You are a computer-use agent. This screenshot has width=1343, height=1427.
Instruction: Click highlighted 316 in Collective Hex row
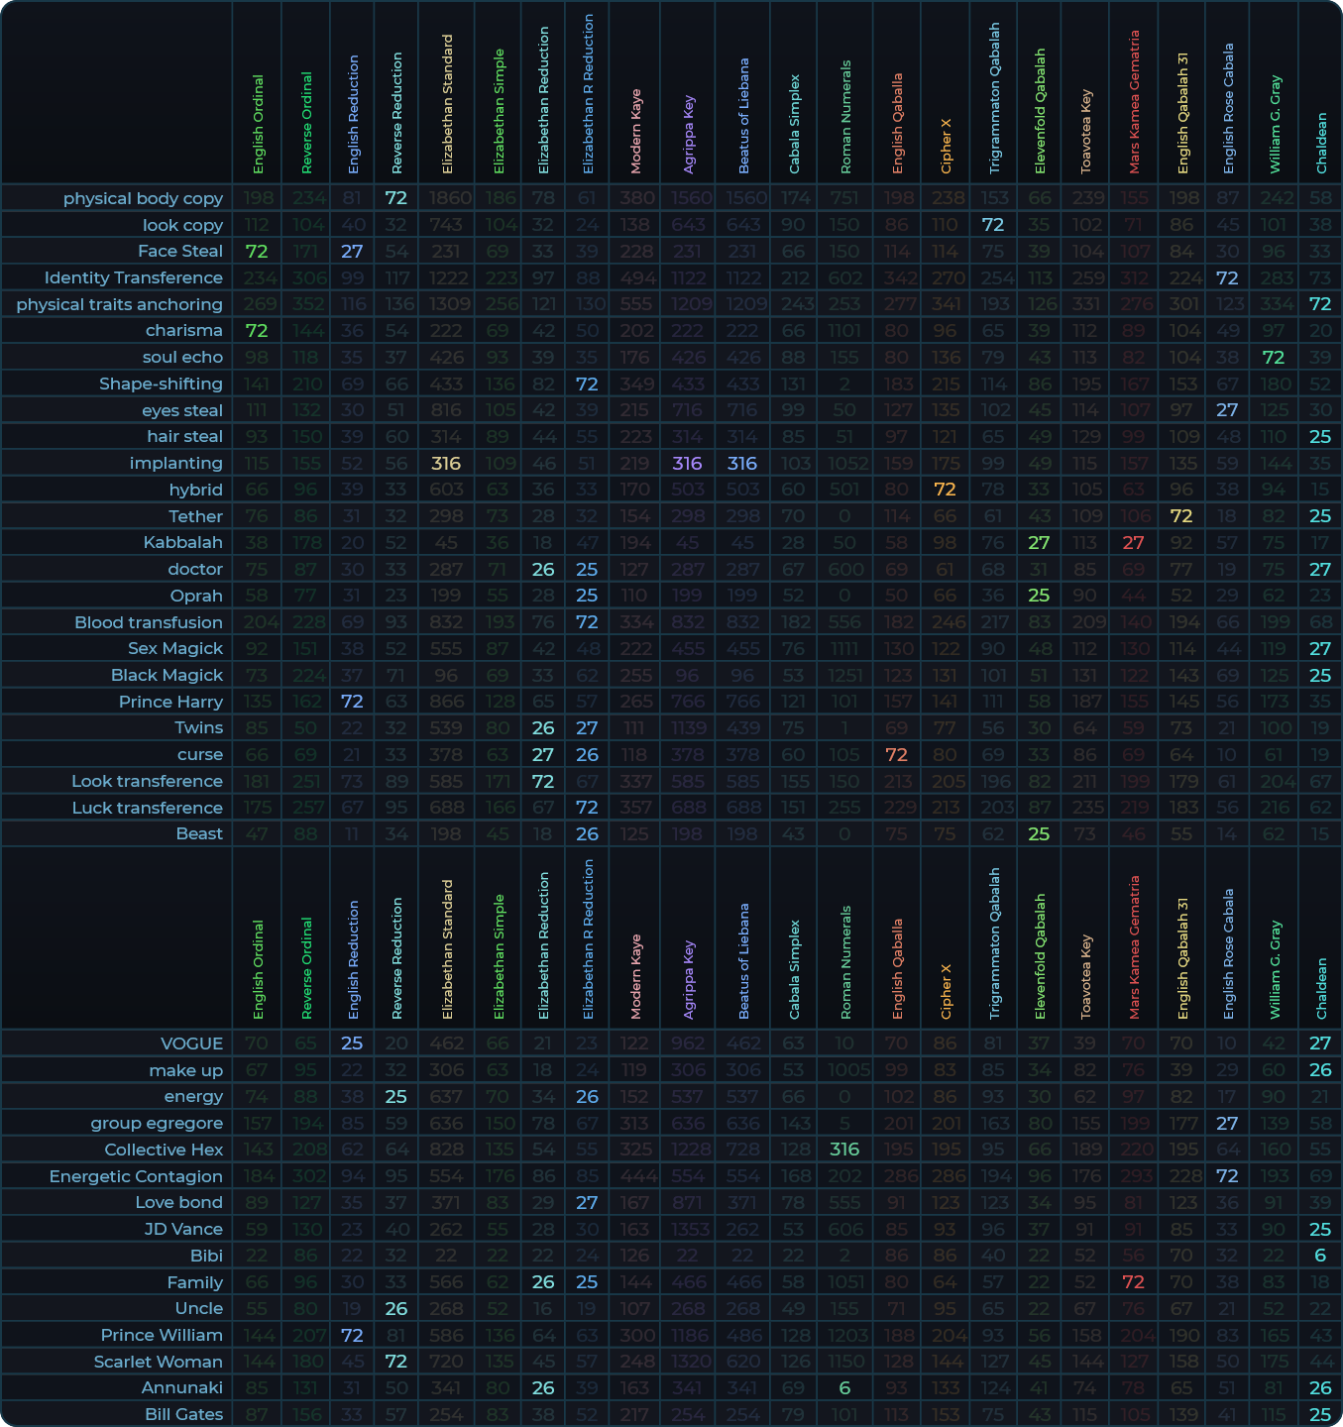pos(844,1150)
